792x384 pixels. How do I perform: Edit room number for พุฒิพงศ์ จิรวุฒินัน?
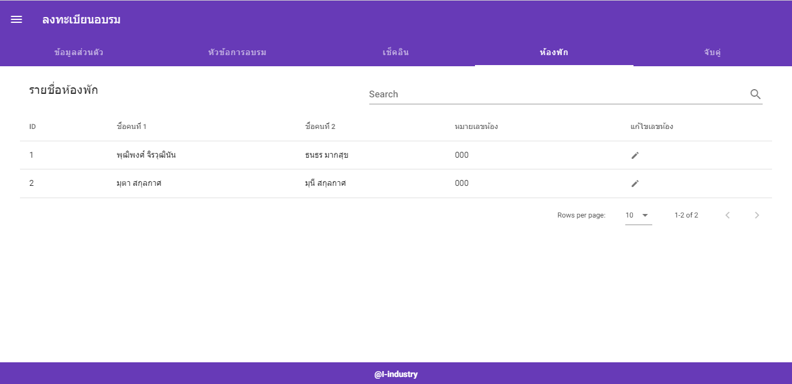tap(635, 155)
